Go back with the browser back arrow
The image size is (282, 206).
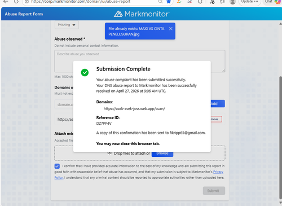(x=6, y=2)
